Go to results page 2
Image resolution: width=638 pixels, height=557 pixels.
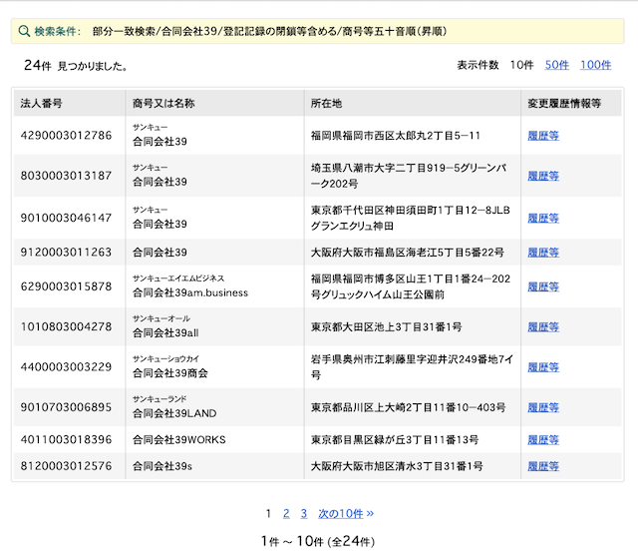point(286,514)
